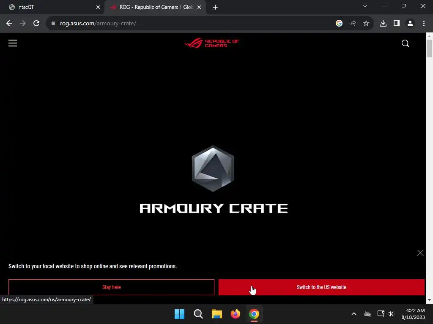The width and height of the screenshot is (433, 324).
Task: Select the ROG - Republic of Gamers tab
Action: 156,7
